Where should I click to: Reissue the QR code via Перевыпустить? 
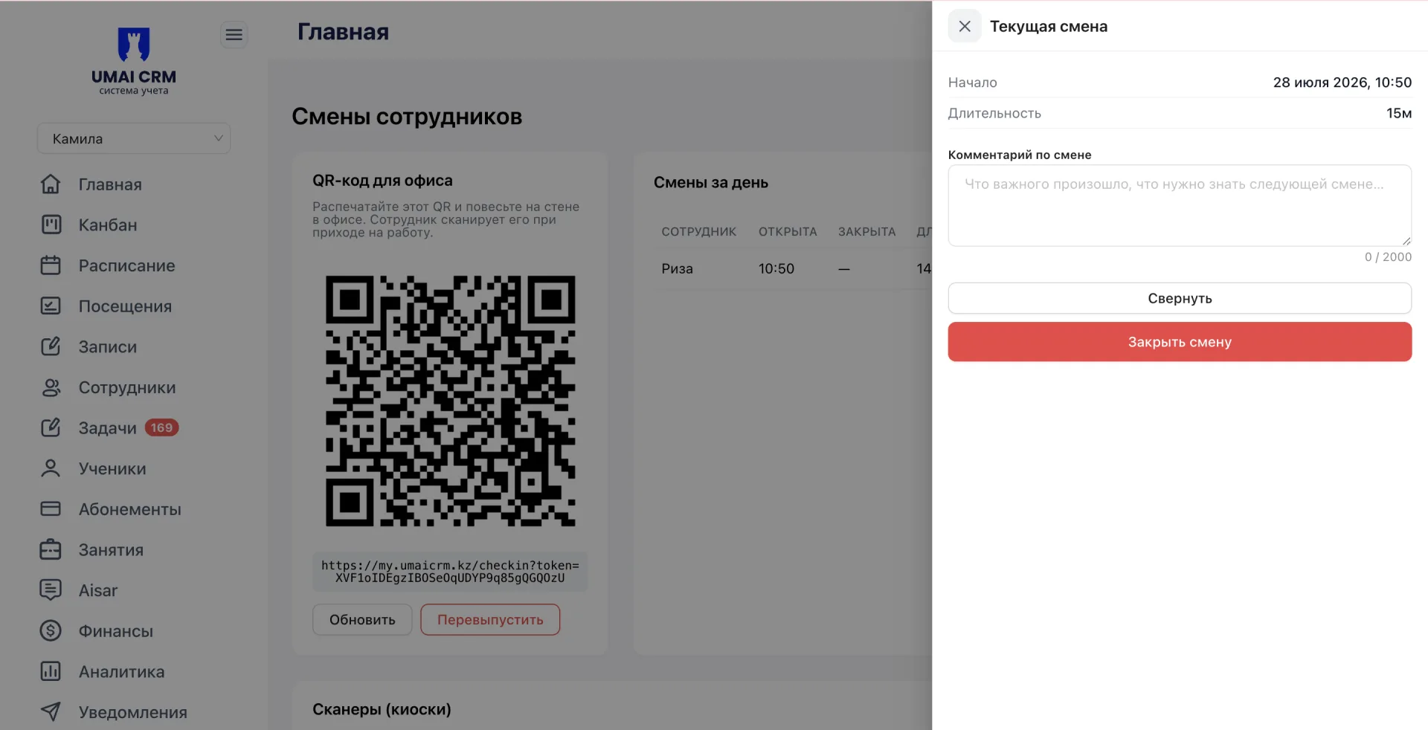(490, 620)
